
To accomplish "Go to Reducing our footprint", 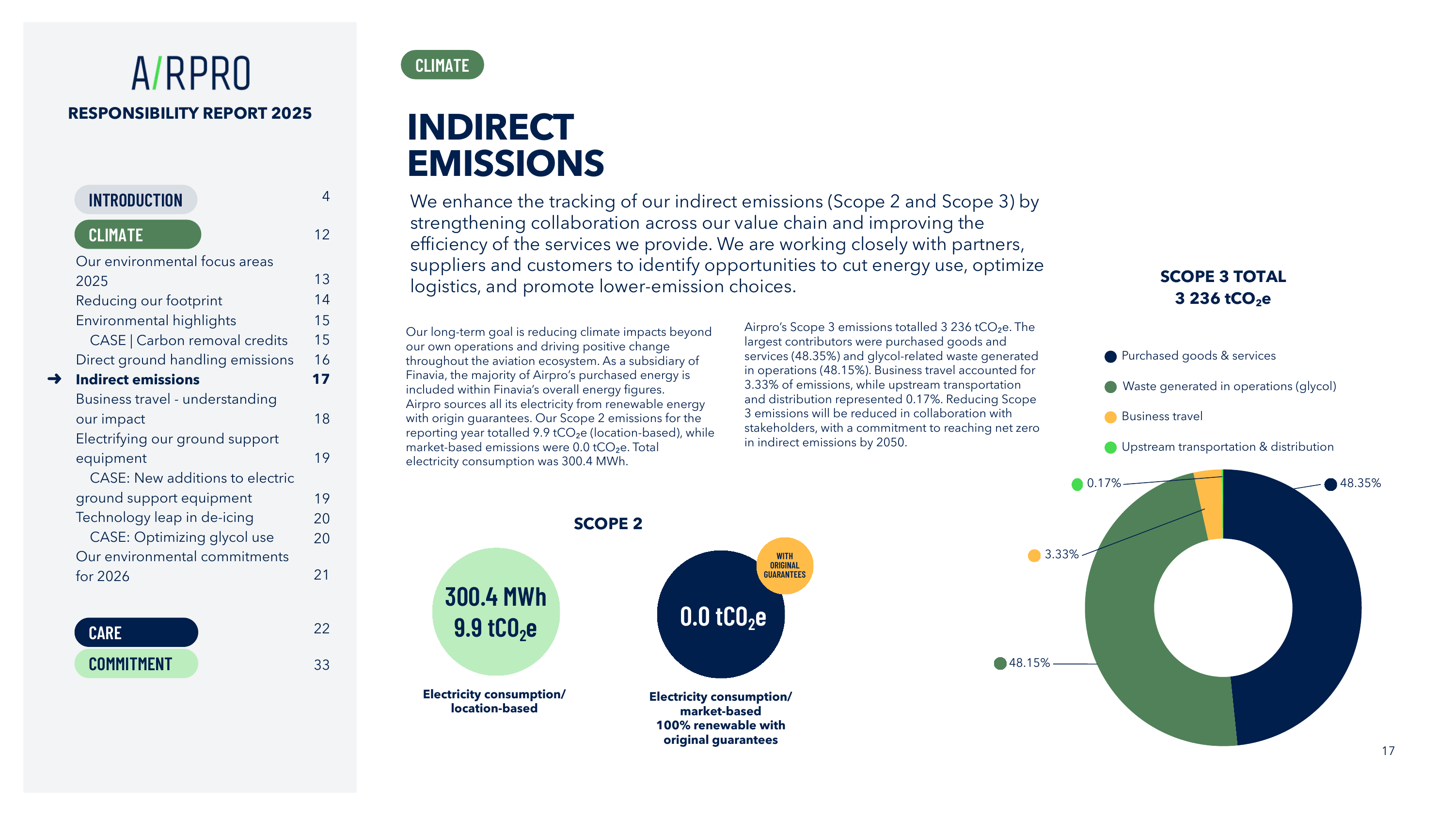I will pos(149,300).
